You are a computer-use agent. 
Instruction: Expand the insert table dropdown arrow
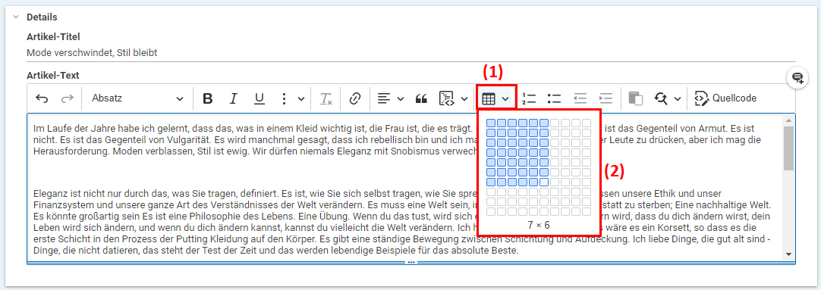point(505,98)
